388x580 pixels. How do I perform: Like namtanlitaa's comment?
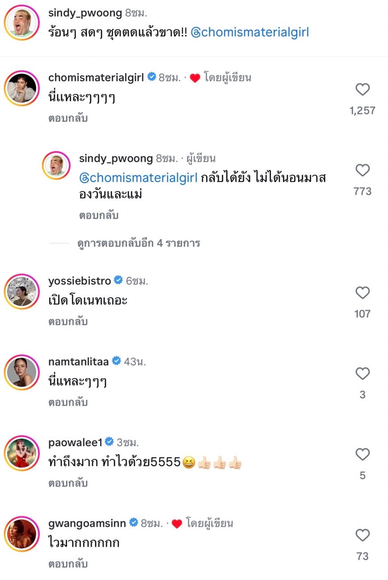362,374
